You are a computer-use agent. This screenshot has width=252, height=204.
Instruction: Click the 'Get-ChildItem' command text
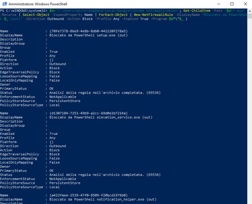(x=197, y=10)
